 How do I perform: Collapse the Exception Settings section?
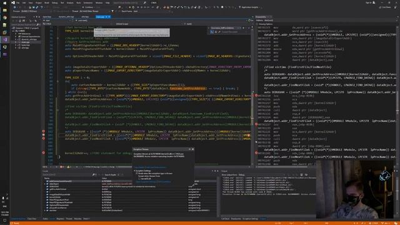pos(134,171)
